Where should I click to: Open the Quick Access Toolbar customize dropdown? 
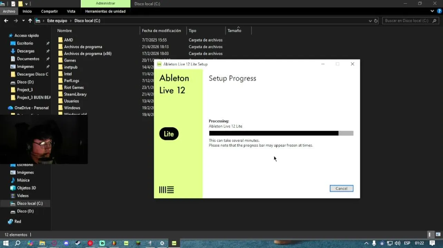(x=26, y=4)
